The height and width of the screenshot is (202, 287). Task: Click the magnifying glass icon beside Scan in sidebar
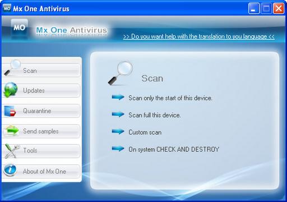[x=12, y=67]
